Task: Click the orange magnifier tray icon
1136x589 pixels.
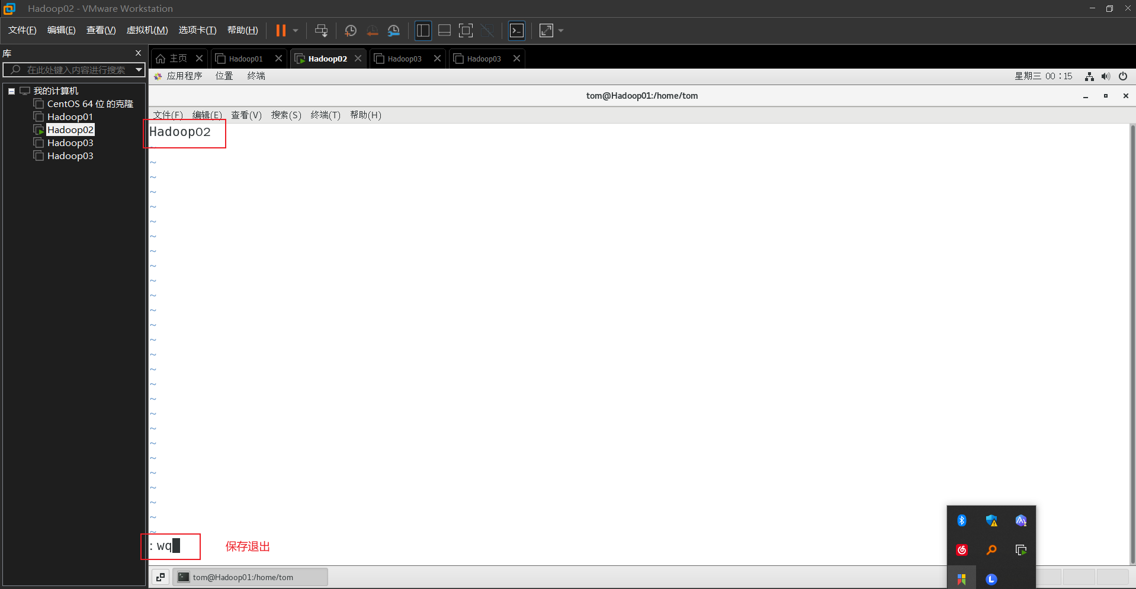Action: 991,550
